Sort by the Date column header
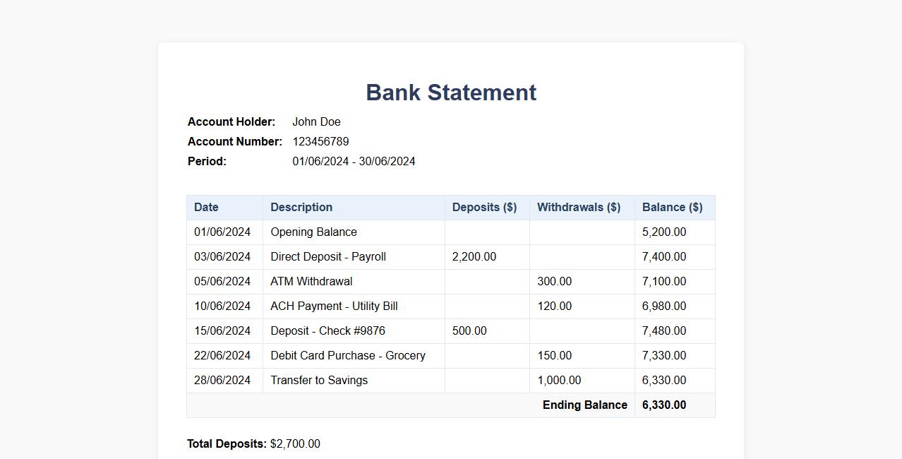 [x=205, y=207]
